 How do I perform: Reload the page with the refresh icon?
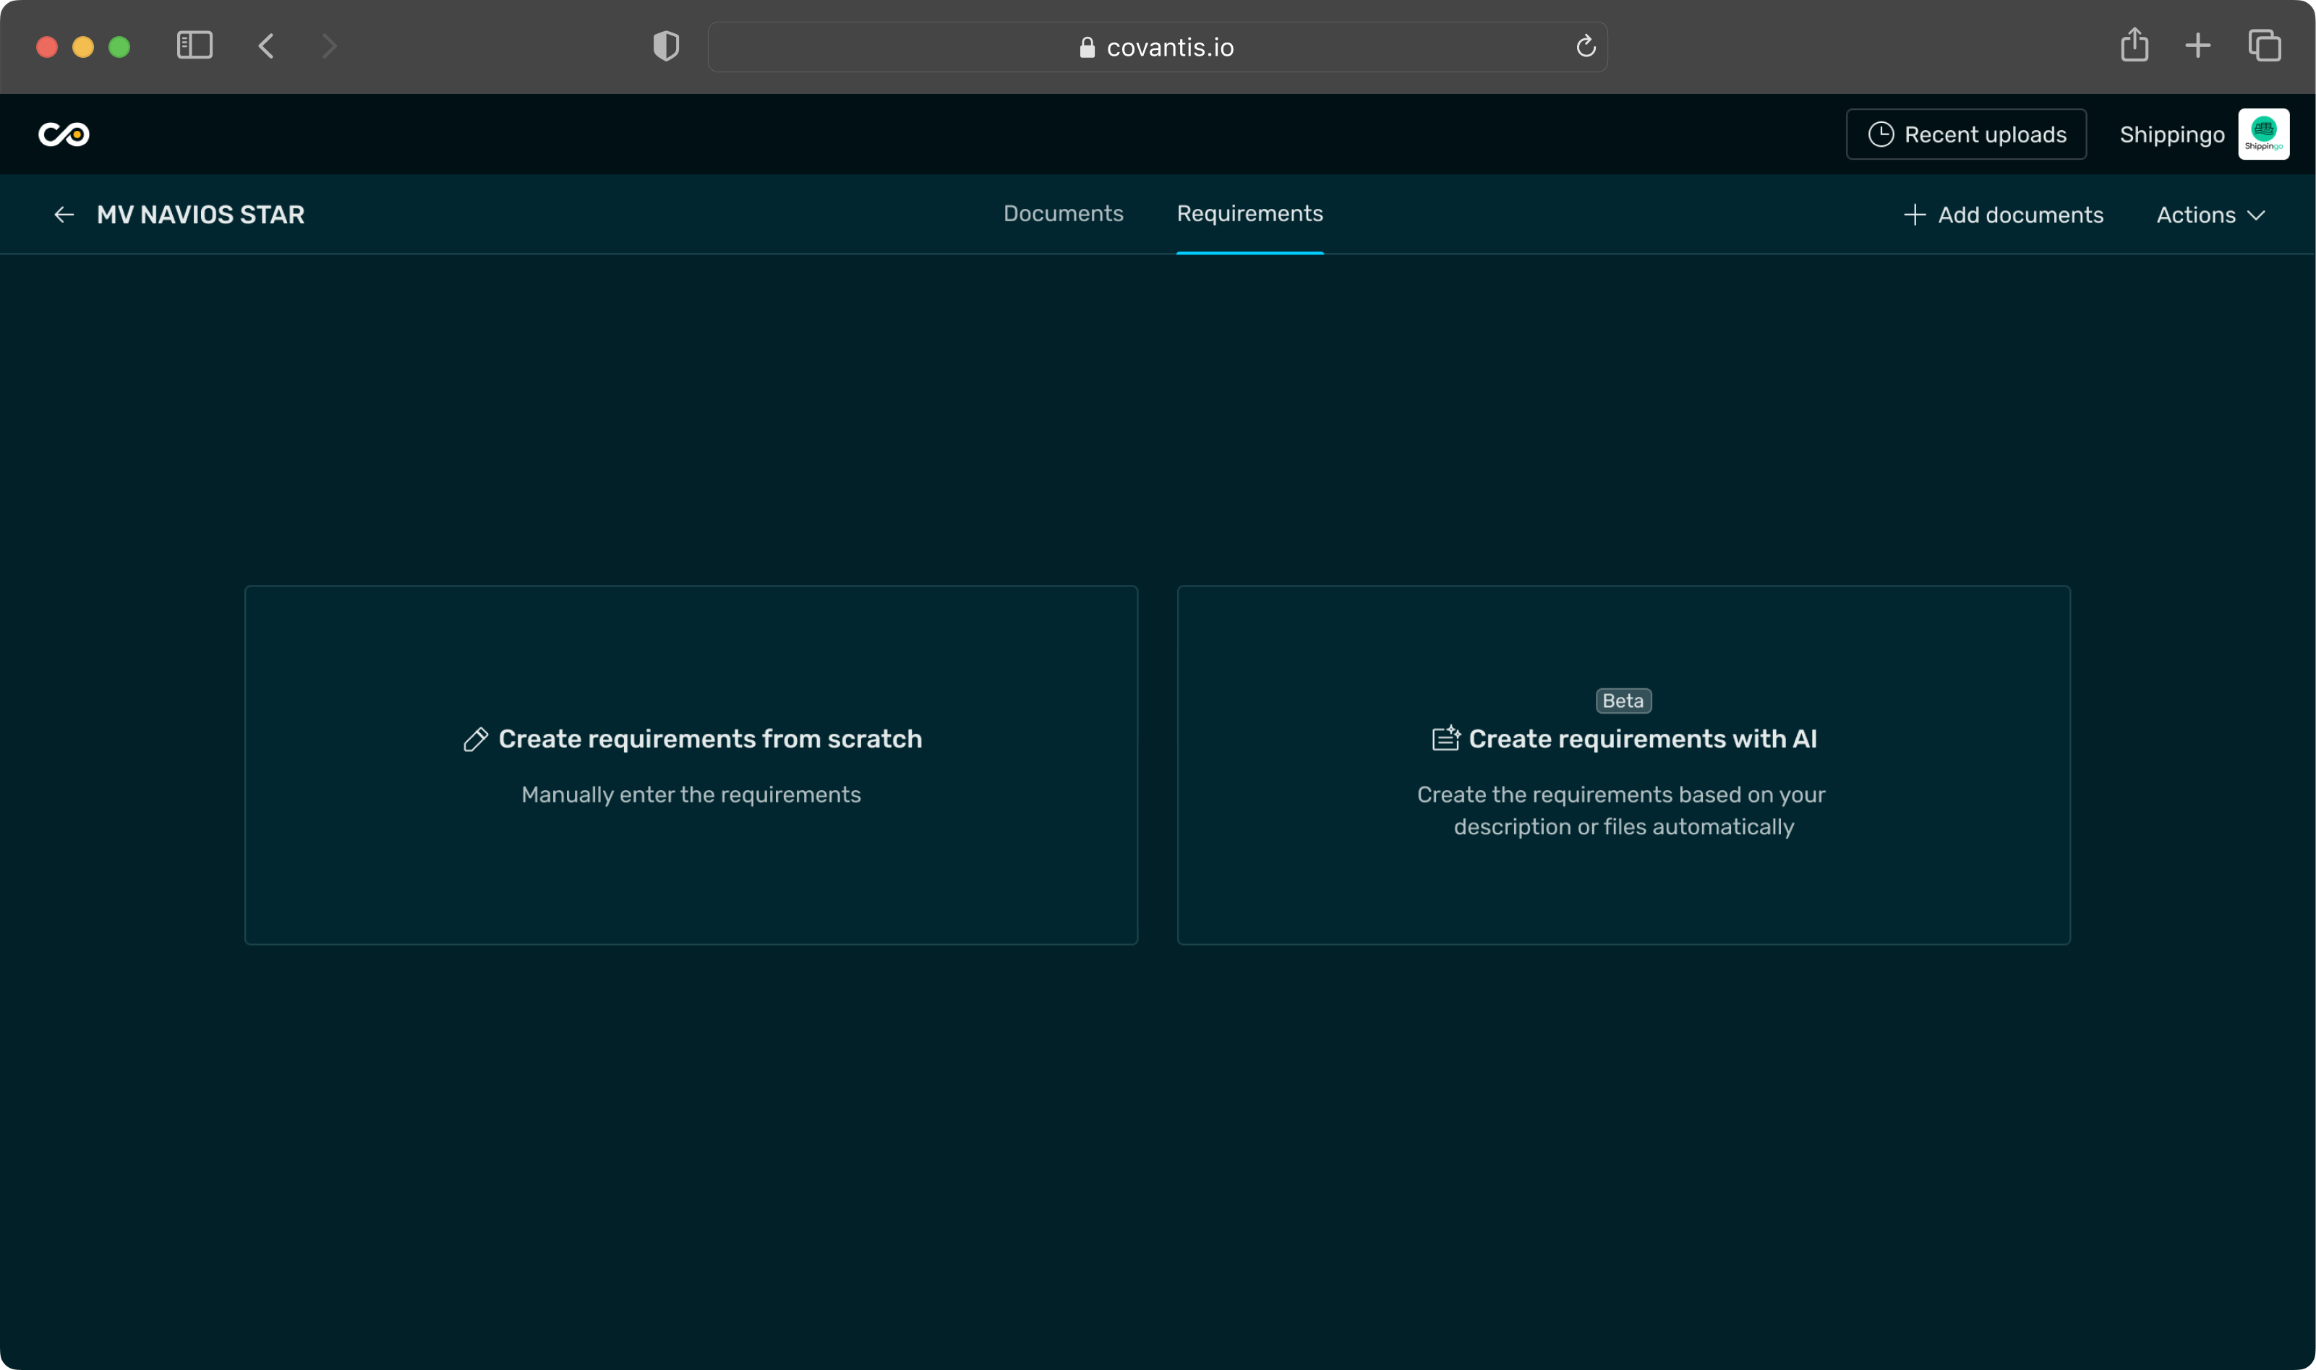(x=1585, y=46)
